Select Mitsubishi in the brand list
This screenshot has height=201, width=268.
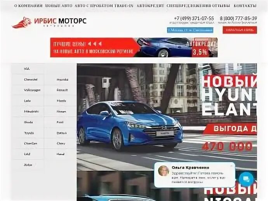(31, 111)
